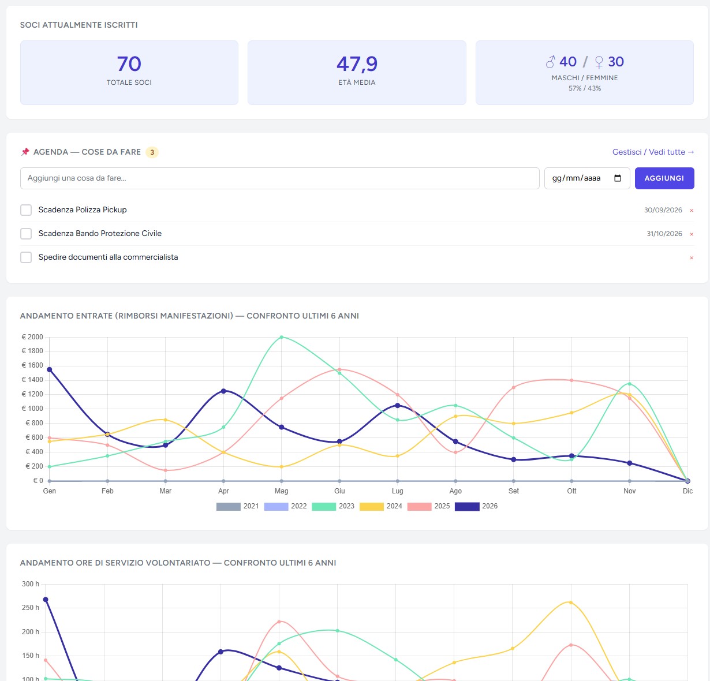The image size is (710, 681).
Task: Delete the Scadenza Polizza Pickup item
Action: coord(692,211)
